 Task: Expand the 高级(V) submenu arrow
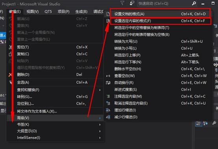100,118
